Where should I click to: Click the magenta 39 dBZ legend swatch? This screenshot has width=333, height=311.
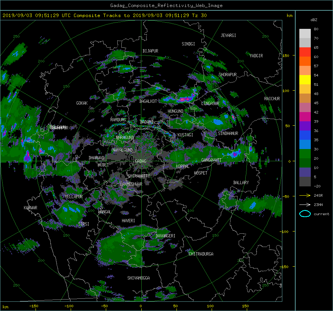tap(305, 117)
